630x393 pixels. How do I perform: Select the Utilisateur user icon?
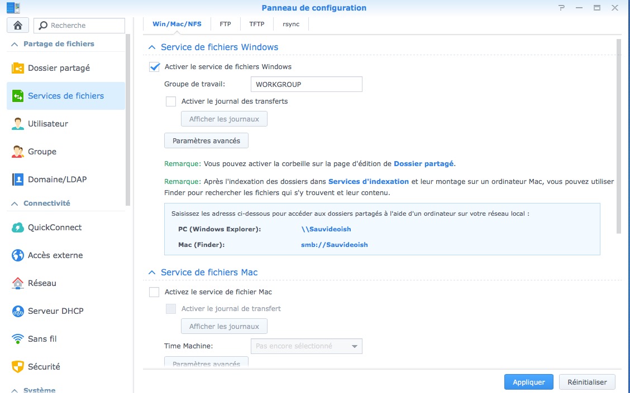point(18,124)
